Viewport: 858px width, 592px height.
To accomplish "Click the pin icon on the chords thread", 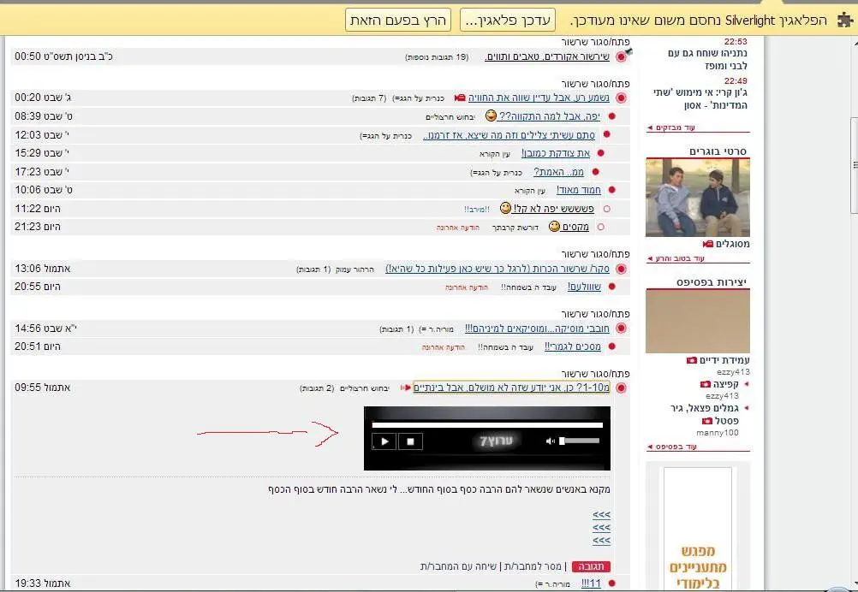I will tap(628, 52).
